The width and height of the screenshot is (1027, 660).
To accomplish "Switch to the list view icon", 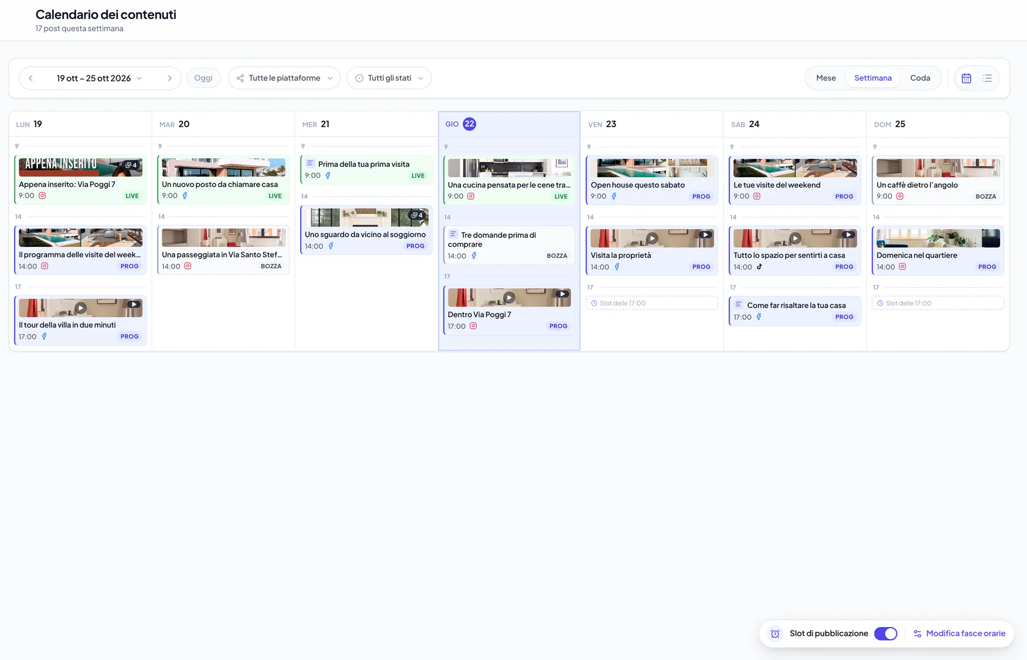I will pos(987,78).
